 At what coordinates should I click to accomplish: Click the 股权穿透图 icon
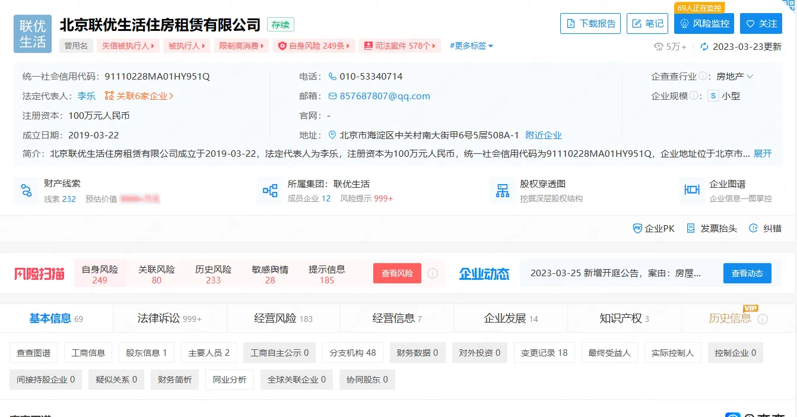[x=503, y=190]
